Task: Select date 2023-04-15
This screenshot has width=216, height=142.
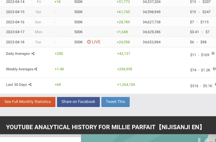Action: 15,12
